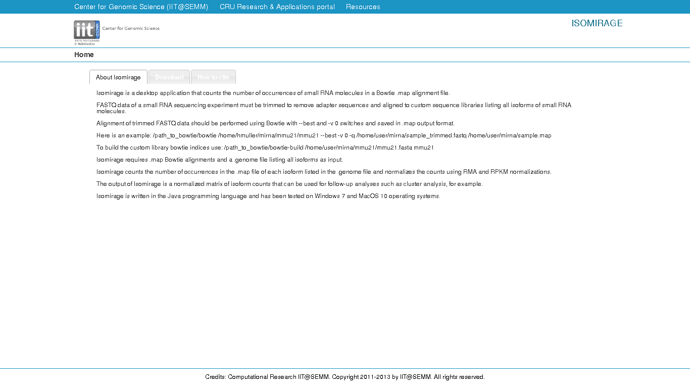Switch to the How to cite tab
The image size is (690, 388).
(x=213, y=77)
